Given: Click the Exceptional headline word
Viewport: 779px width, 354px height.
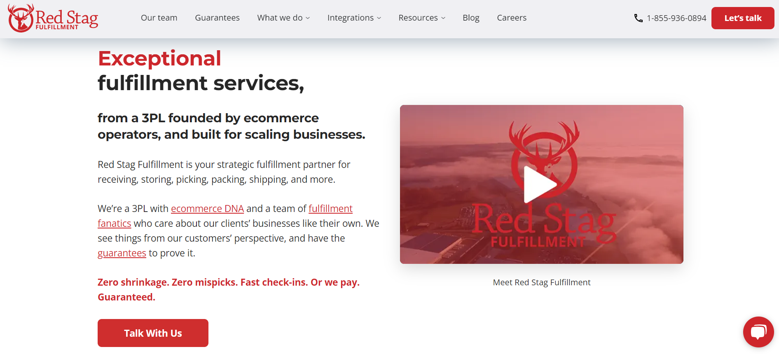Looking at the screenshot, I should pyautogui.click(x=159, y=58).
